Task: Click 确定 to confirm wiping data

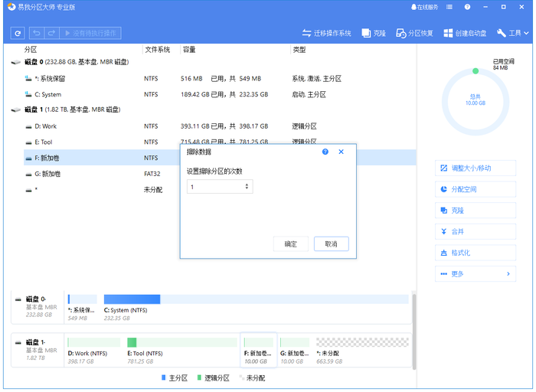Action: pyautogui.click(x=291, y=243)
